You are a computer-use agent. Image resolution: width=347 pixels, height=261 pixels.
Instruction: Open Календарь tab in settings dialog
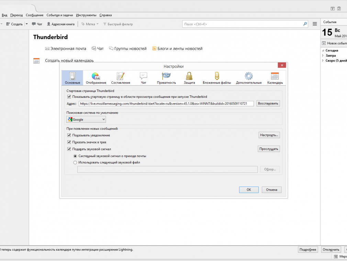(x=275, y=78)
